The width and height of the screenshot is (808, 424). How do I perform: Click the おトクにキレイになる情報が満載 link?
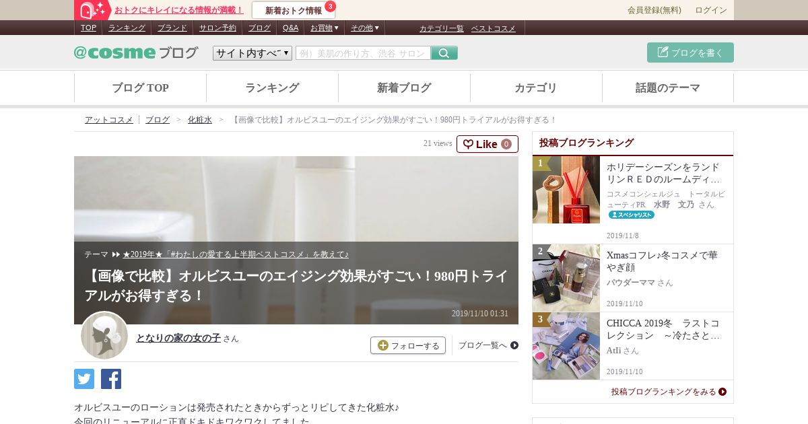point(179,10)
